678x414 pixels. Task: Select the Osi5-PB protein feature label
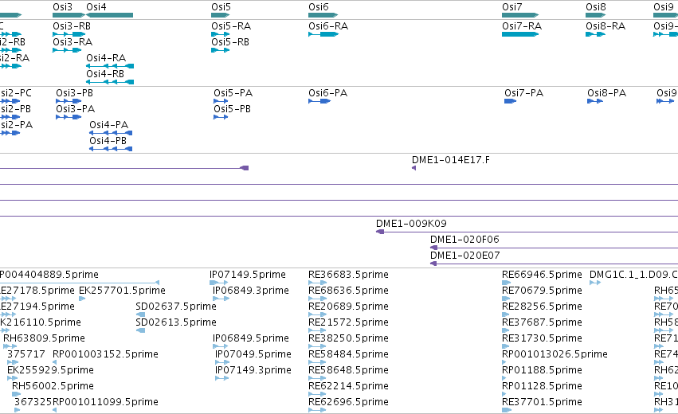click(232, 109)
